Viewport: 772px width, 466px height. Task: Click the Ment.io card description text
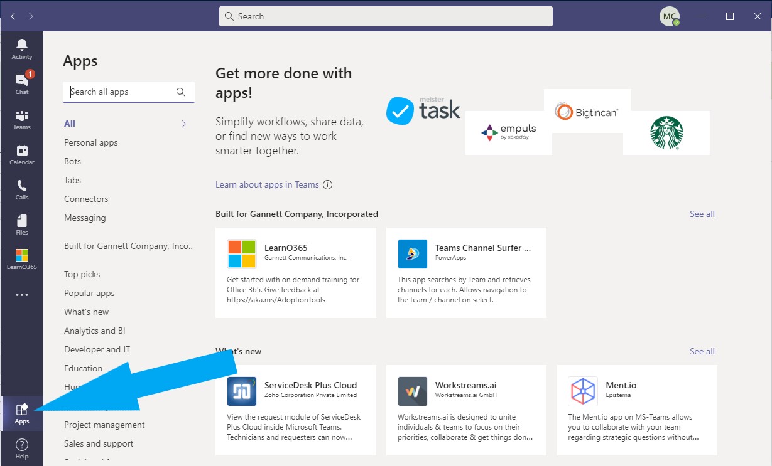[x=633, y=427]
